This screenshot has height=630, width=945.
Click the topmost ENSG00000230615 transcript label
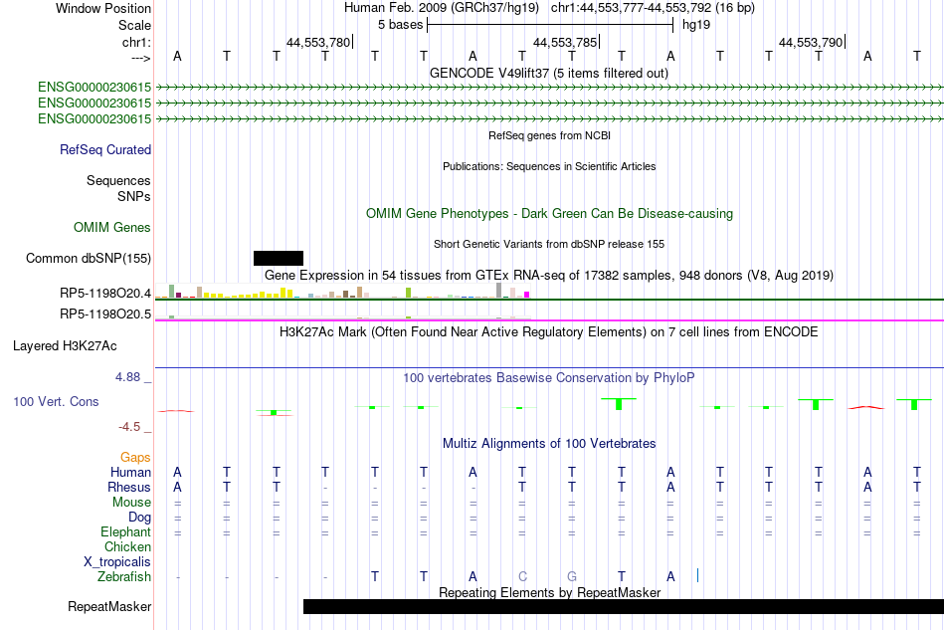(94, 88)
